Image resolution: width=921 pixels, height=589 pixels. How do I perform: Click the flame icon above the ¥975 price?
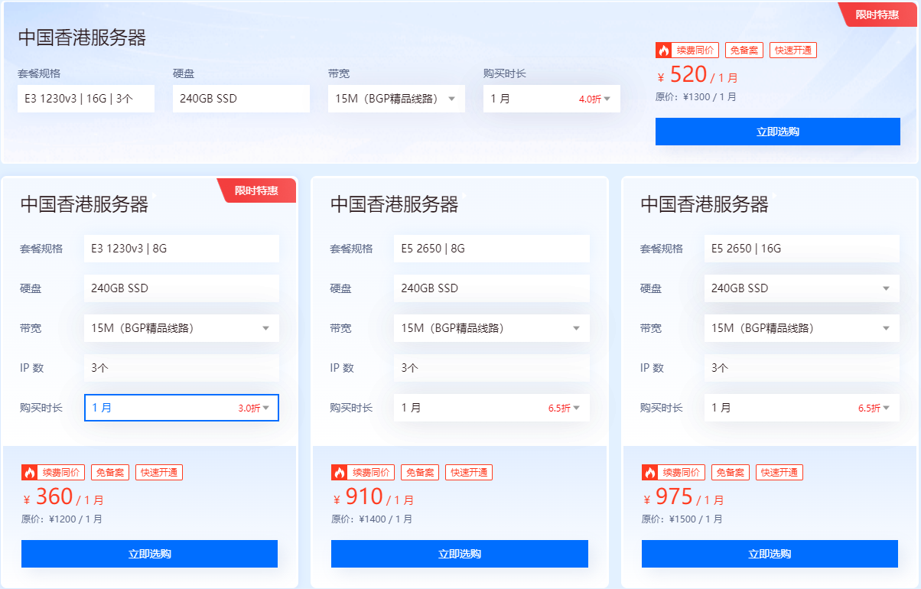pyautogui.click(x=649, y=473)
